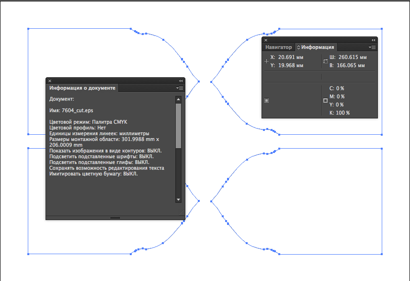
Task: Select the Информация о документе tab
Action: [x=82, y=88]
